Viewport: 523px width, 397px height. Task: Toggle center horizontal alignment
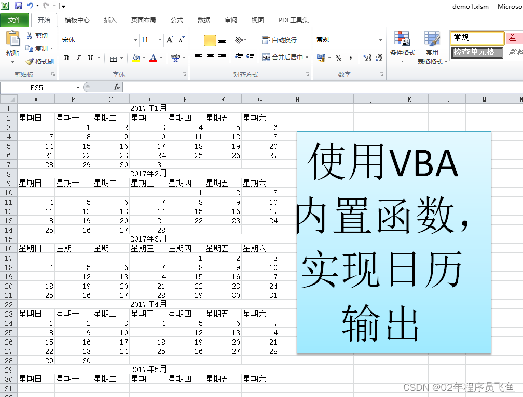pos(210,58)
